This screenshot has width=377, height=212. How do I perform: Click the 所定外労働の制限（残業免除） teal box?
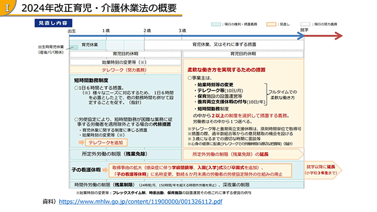(125, 154)
